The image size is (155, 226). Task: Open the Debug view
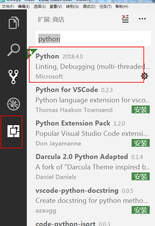point(13,104)
